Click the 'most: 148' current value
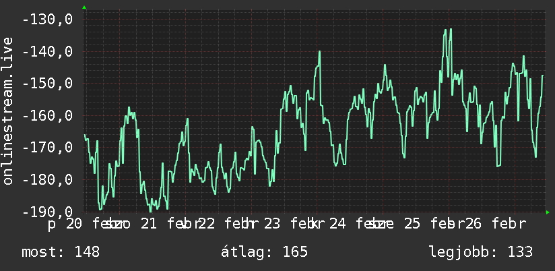The width and height of the screenshot is (555, 271). tap(61, 252)
